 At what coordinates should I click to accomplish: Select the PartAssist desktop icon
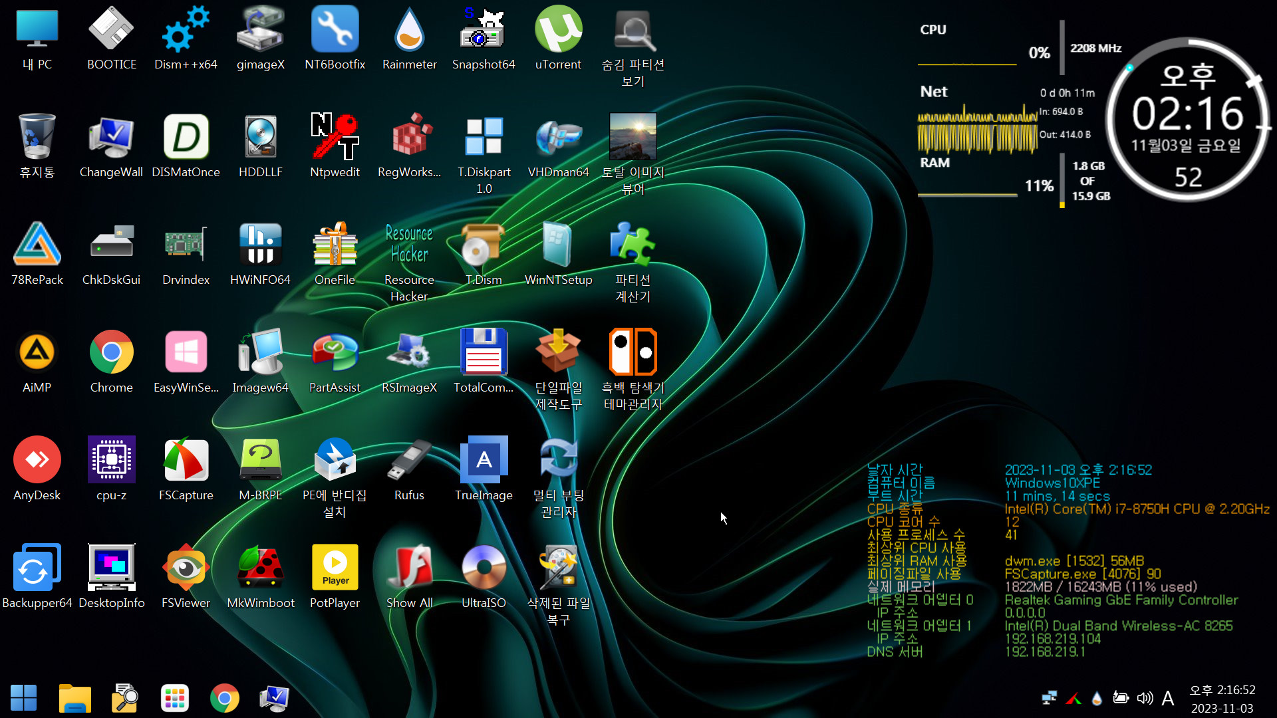335,362
